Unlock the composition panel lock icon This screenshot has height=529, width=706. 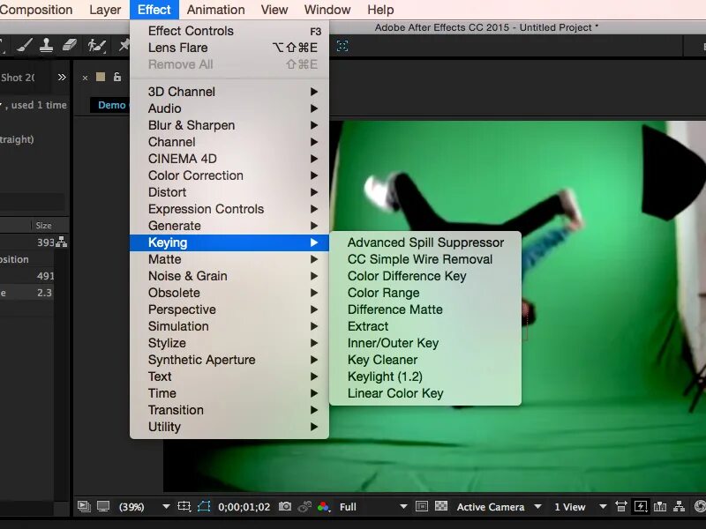tap(116, 78)
